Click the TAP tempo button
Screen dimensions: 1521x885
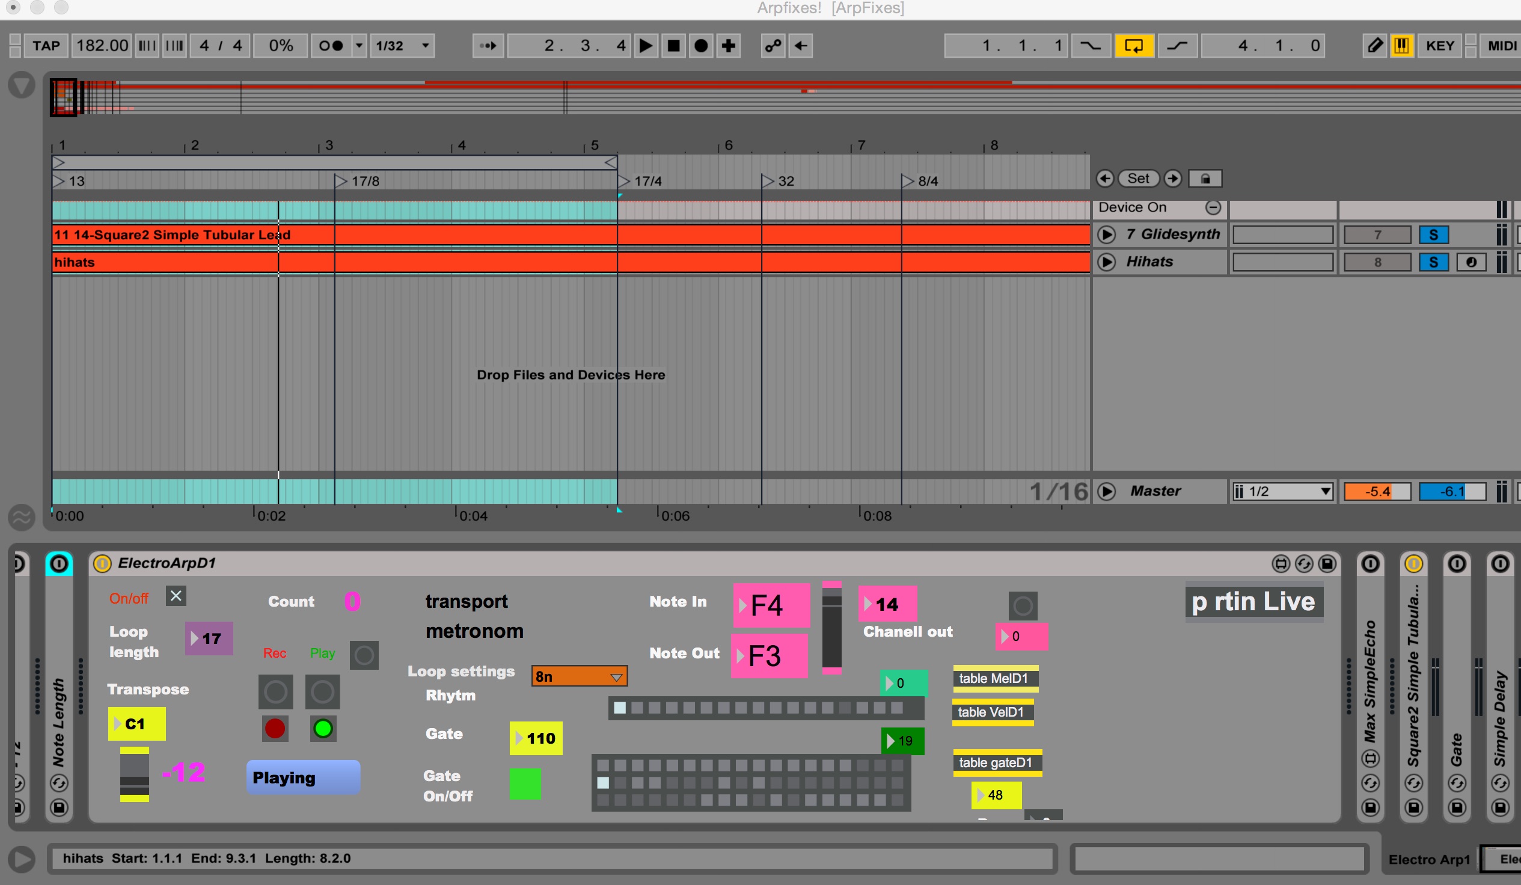(46, 46)
